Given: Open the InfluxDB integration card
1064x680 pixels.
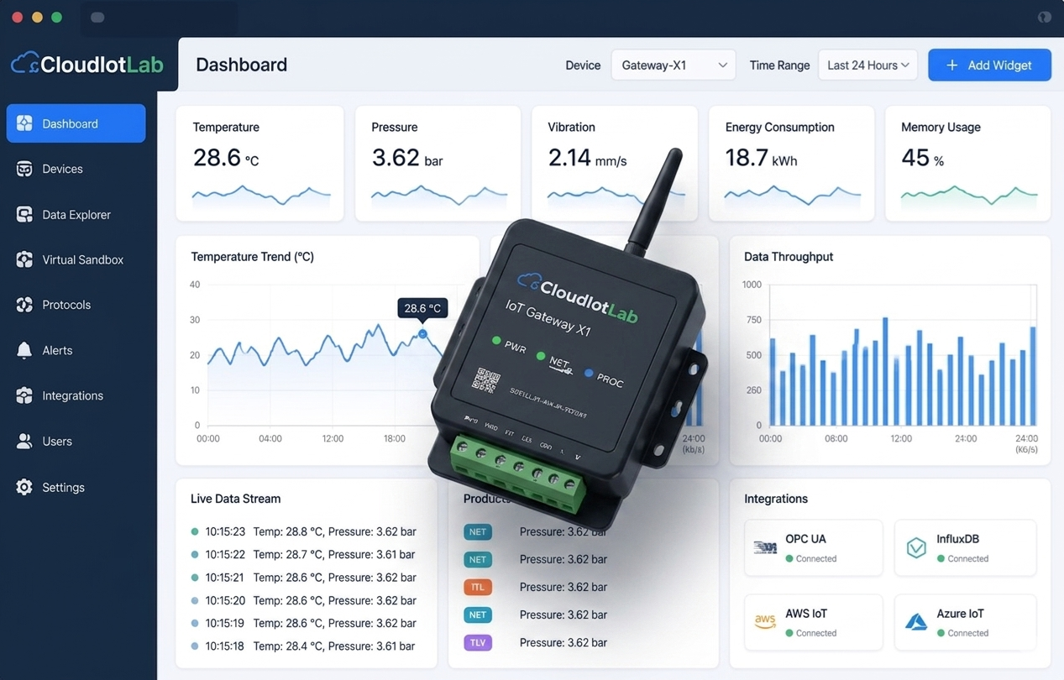Looking at the screenshot, I should [965, 547].
